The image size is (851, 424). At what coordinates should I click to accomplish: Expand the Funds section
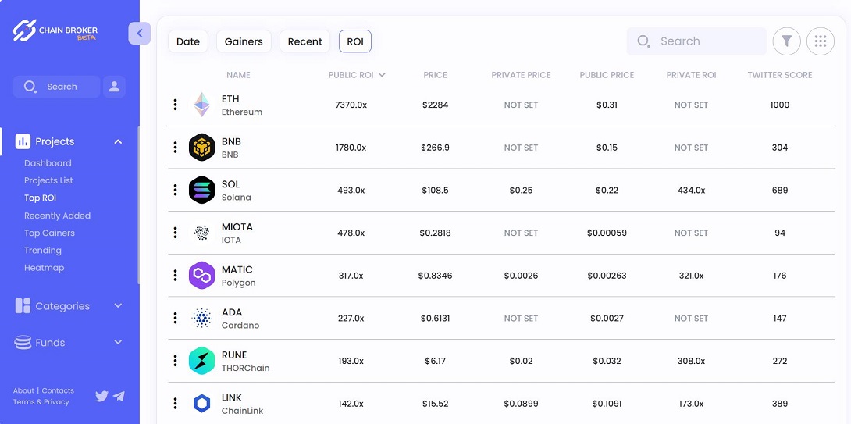[118, 342]
